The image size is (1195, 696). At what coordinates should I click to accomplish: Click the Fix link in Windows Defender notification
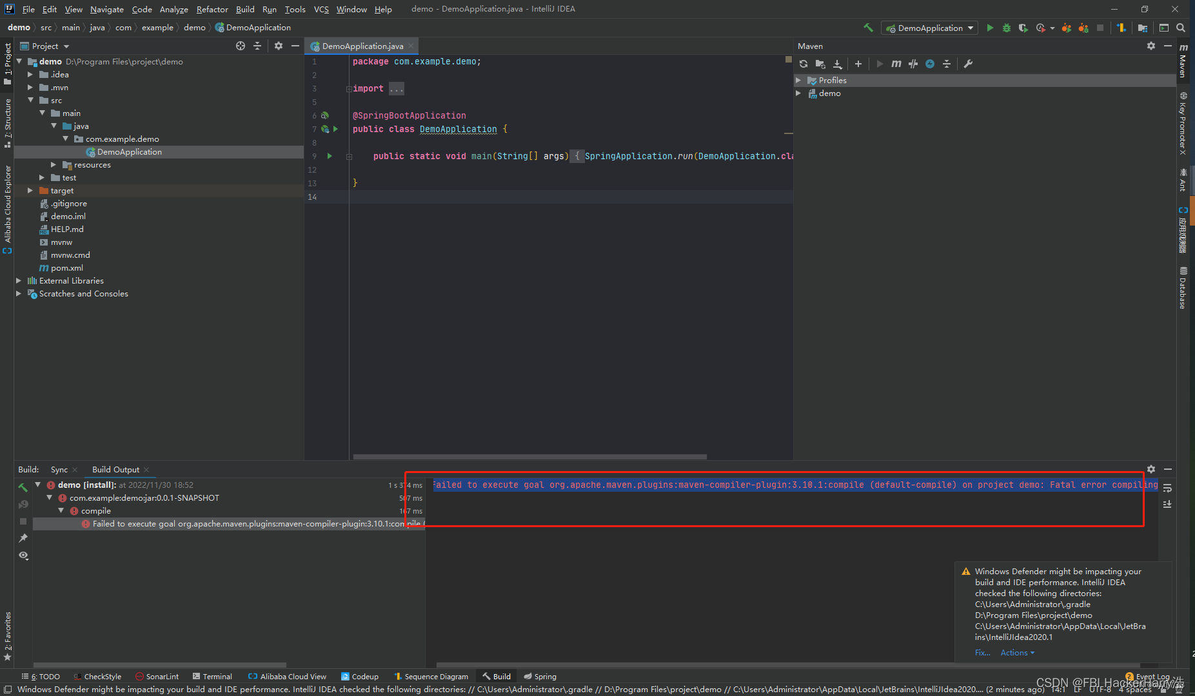[982, 652]
